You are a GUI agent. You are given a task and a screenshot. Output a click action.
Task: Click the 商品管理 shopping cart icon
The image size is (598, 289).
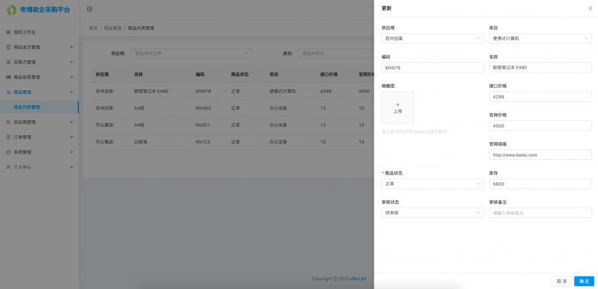coord(8,92)
